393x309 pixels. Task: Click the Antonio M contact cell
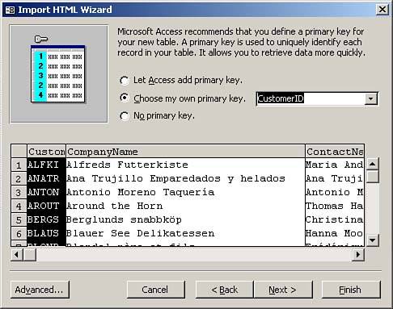tap(335, 192)
